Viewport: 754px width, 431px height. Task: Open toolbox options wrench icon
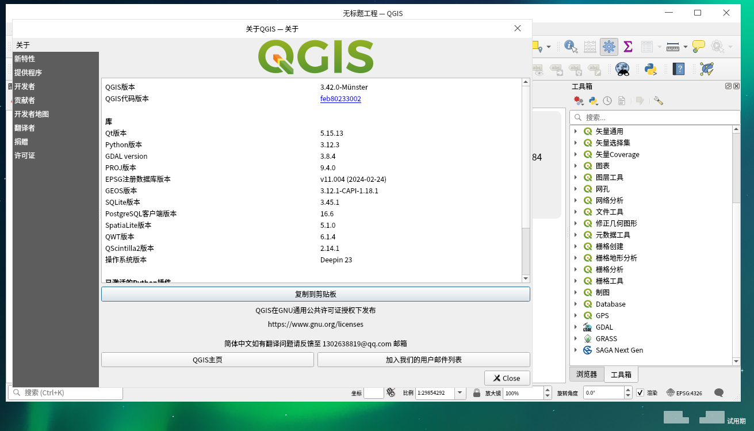tap(659, 101)
